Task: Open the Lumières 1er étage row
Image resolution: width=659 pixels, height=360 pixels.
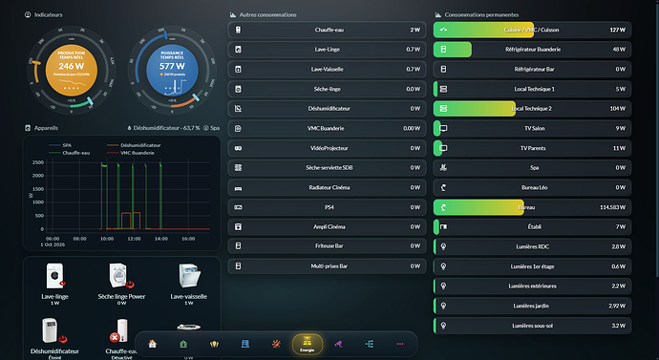Action: click(532, 266)
